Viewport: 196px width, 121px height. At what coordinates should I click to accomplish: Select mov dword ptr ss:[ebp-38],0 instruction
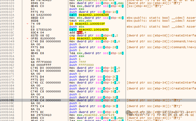(x=95, y=92)
